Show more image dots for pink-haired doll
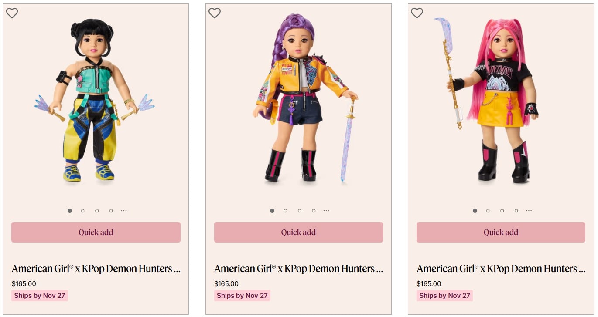Screen dimensions: 598x317 (x=529, y=211)
